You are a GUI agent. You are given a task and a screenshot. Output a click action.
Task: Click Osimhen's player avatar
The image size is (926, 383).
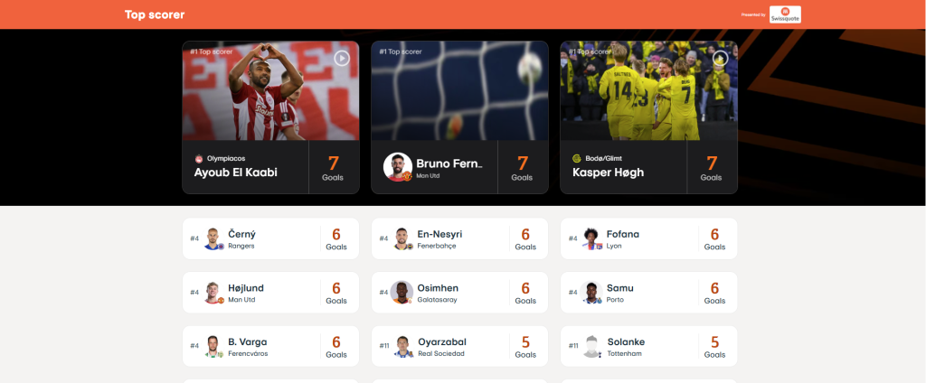402,292
